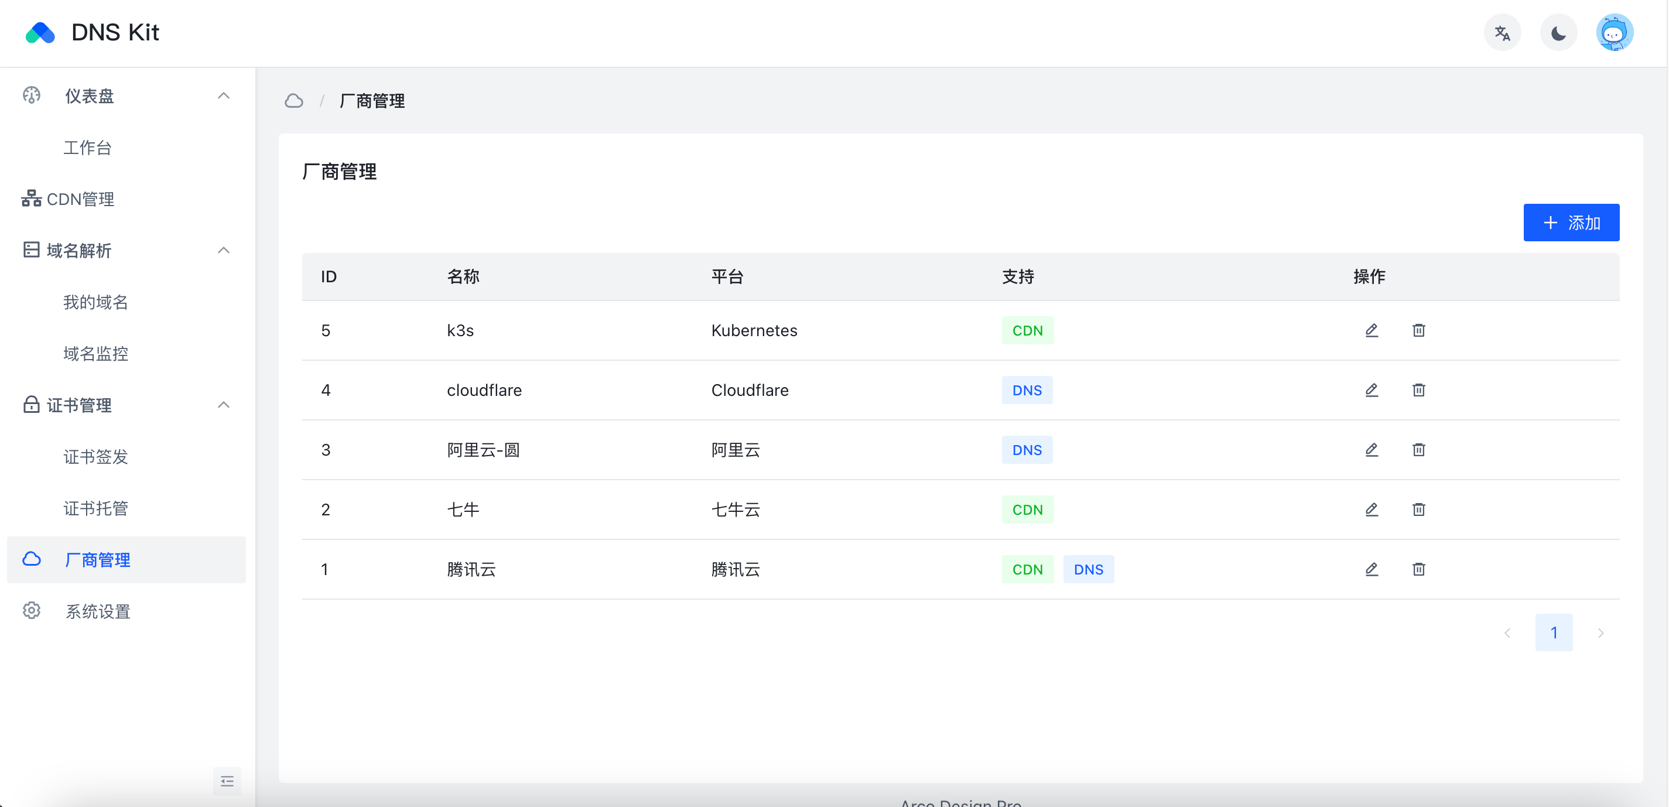Click the DNS tag in 阿里云-圆 row
This screenshot has width=1669, height=807.
click(x=1027, y=450)
